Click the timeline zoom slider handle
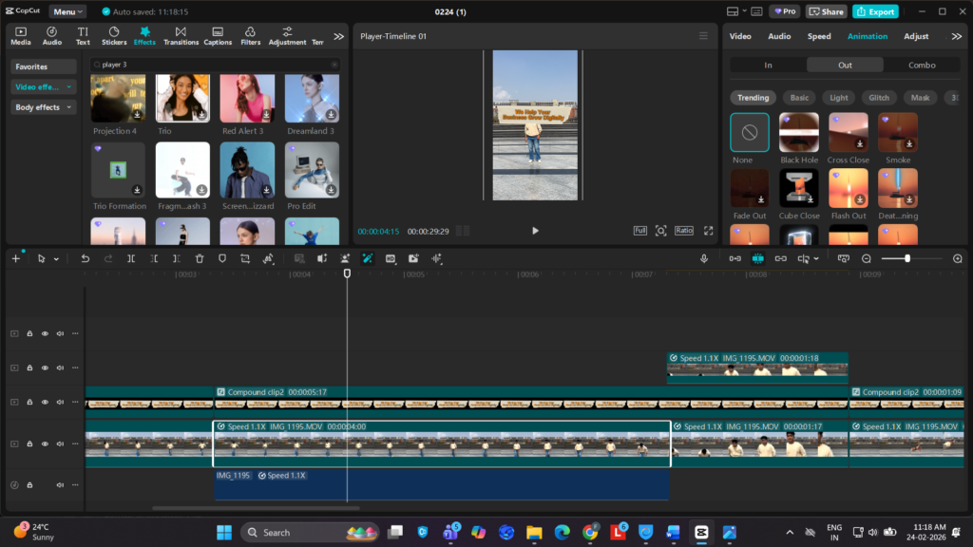The image size is (973, 547). click(907, 258)
